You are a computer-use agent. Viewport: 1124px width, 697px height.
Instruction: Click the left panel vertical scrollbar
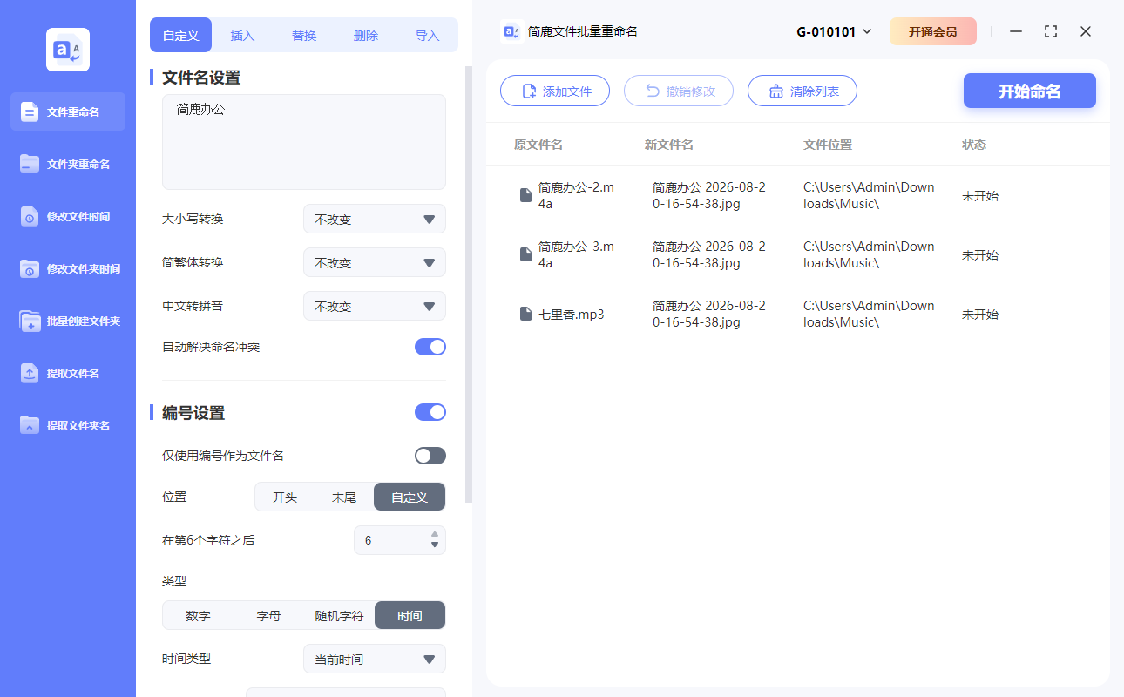(469, 284)
